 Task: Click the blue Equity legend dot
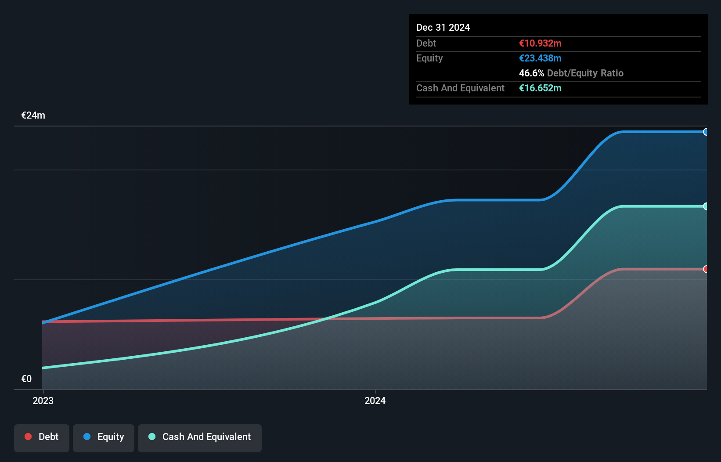87,437
